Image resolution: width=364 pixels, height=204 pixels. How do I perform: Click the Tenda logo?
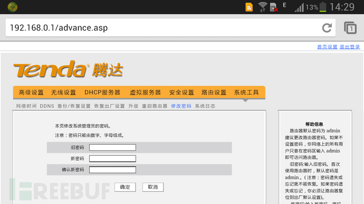click(68, 69)
